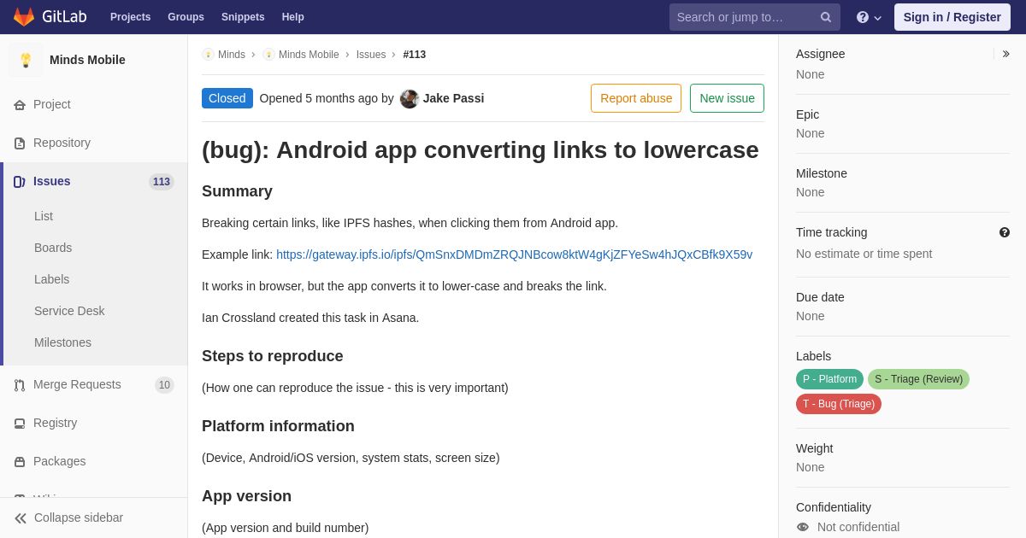Click the Collapse sidebar double-chevron icon
Screen dimensions: 1026x538
point(21,518)
